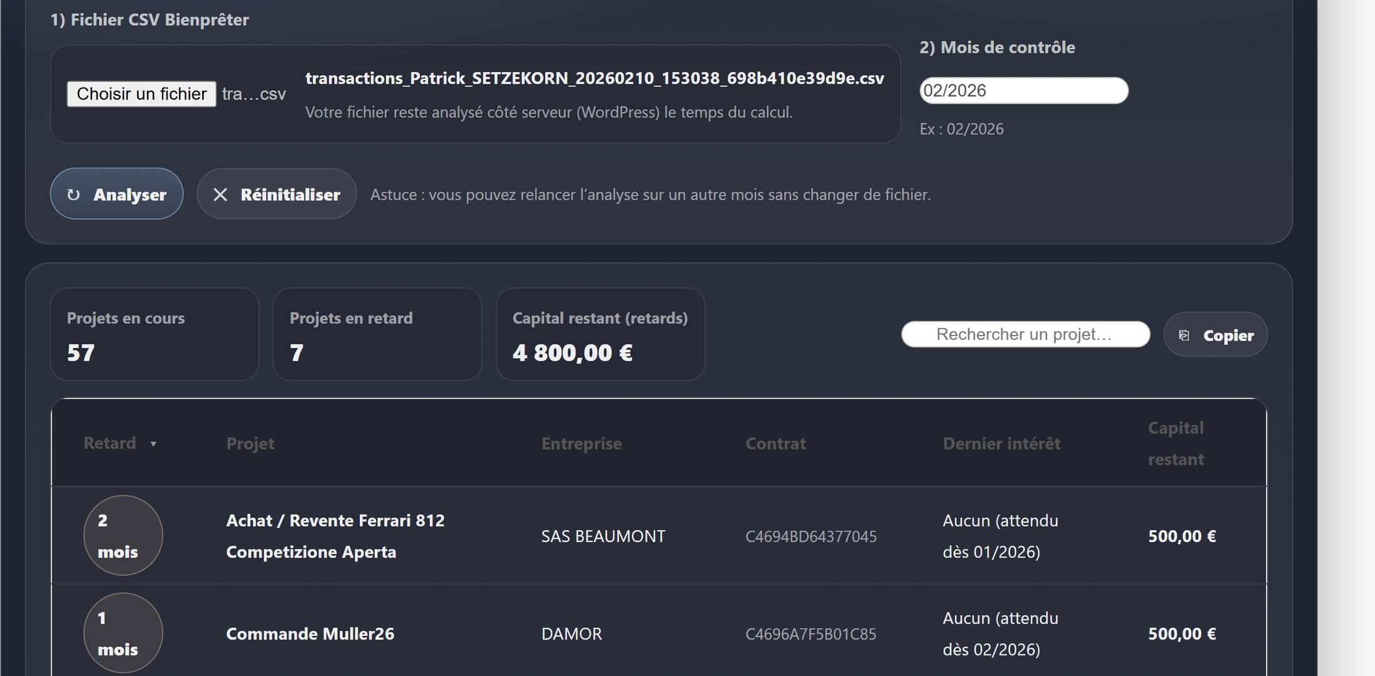Sort by the Contrat column header
This screenshot has width=1375, height=676.
[x=775, y=443]
